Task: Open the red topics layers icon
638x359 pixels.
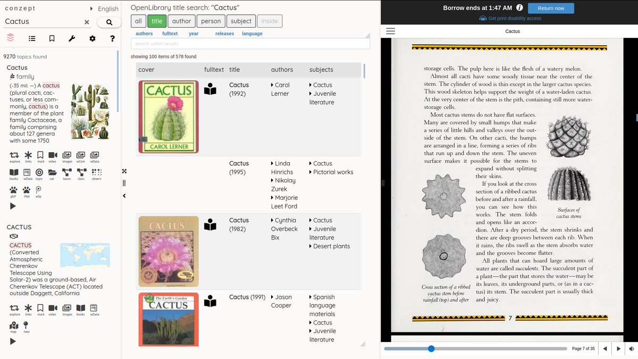Action: (11, 38)
